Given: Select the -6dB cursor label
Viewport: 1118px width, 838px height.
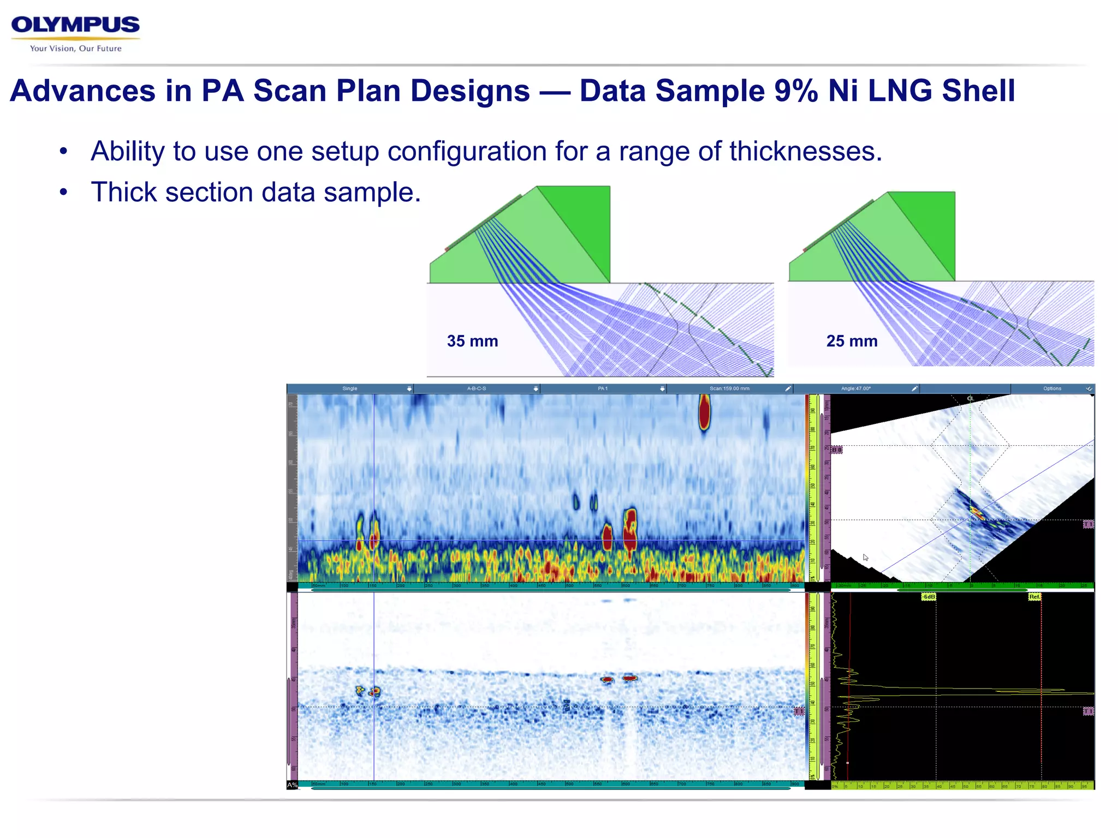Looking at the screenshot, I should point(929,597).
